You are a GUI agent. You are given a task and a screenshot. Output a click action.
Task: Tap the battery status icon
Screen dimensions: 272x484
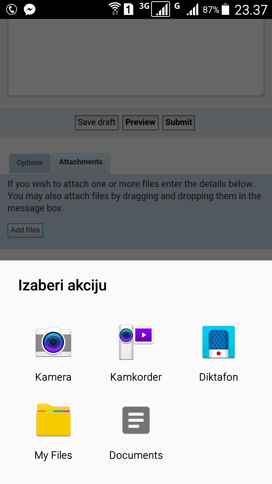[225, 9]
